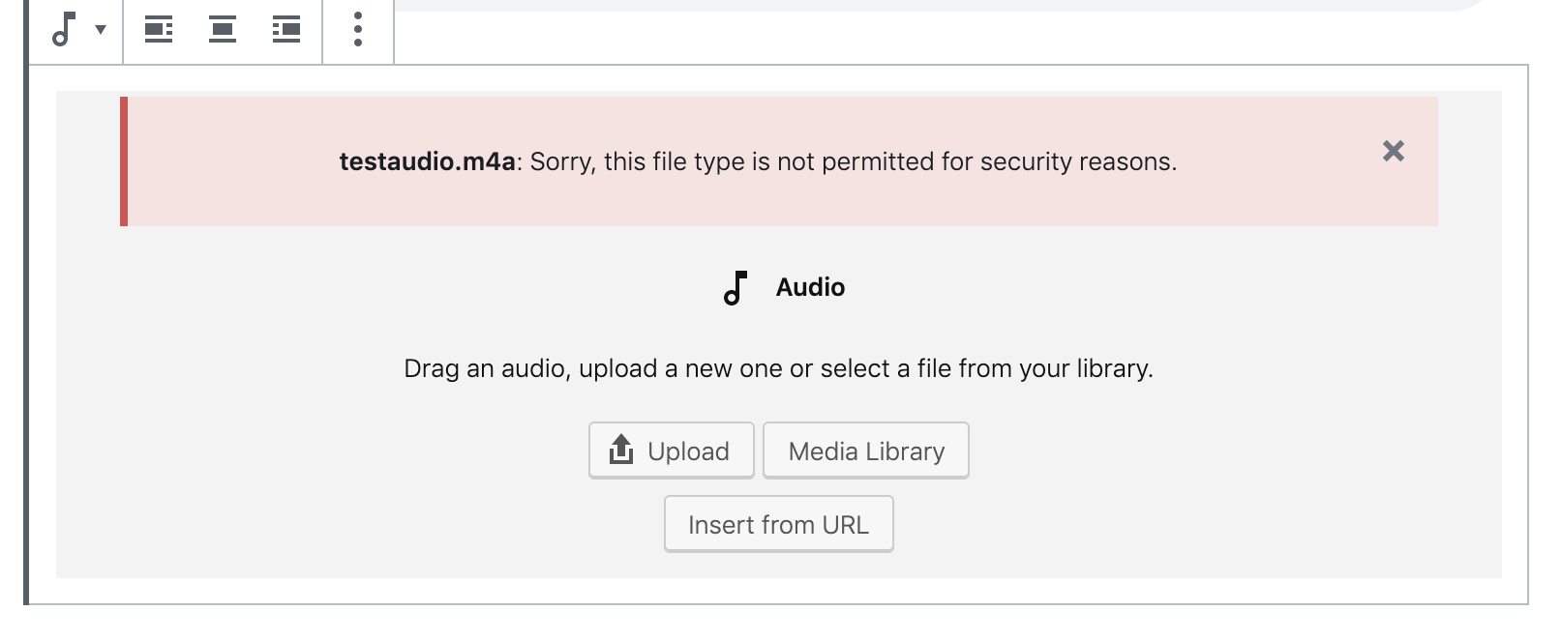Align the audio block right

pos(286,30)
